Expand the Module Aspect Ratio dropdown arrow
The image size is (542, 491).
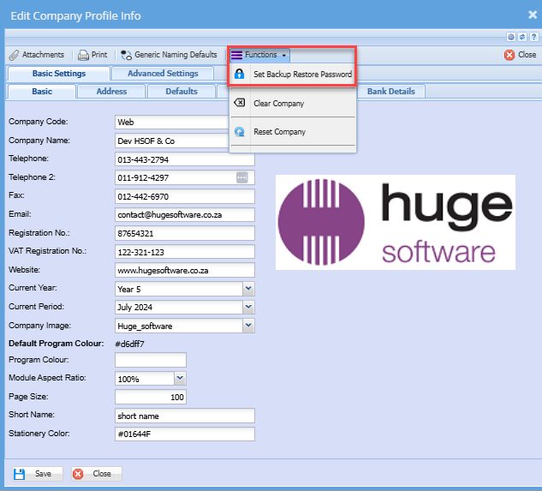[180, 379]
